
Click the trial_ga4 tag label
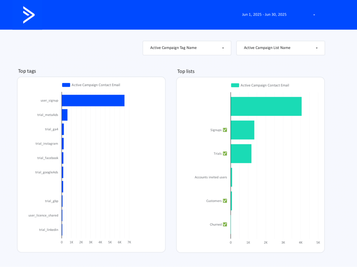click(x=52, y=129)
